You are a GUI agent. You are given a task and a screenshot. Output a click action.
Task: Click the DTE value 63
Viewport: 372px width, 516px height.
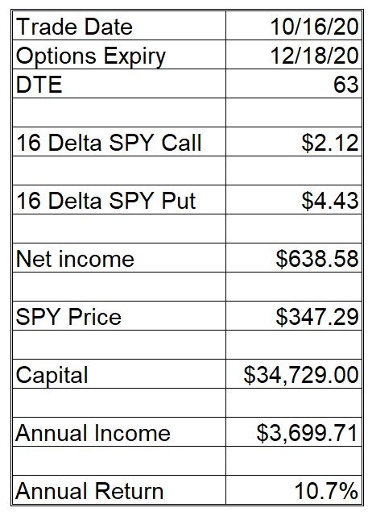[x=294, y=84]
